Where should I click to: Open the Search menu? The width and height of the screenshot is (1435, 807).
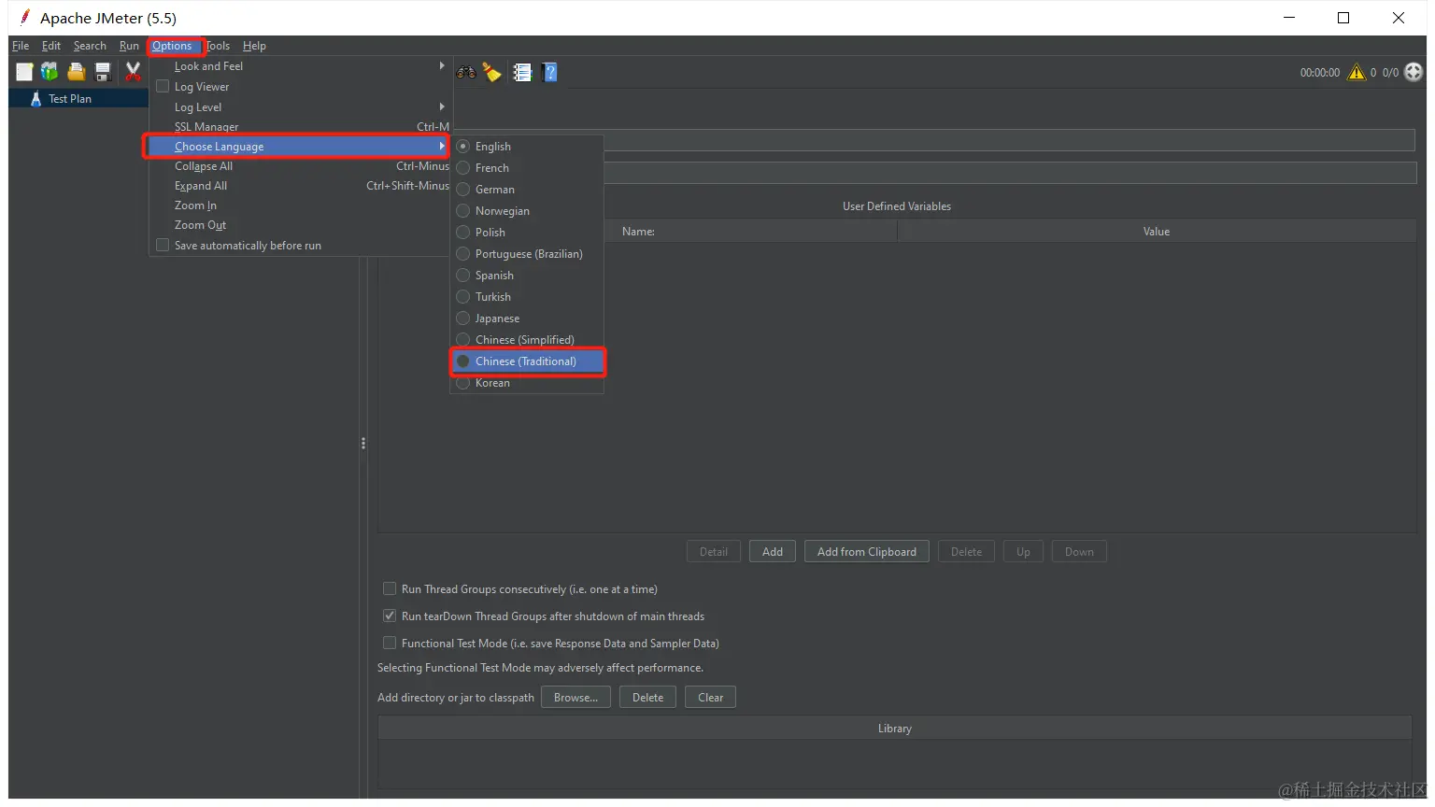[x=90, y=46]
